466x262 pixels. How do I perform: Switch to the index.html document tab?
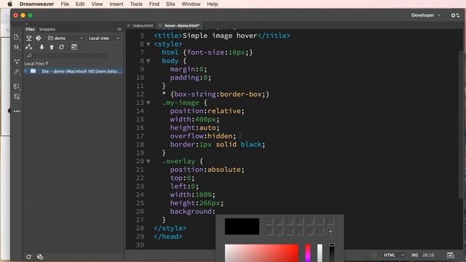[x=143, y=25]
